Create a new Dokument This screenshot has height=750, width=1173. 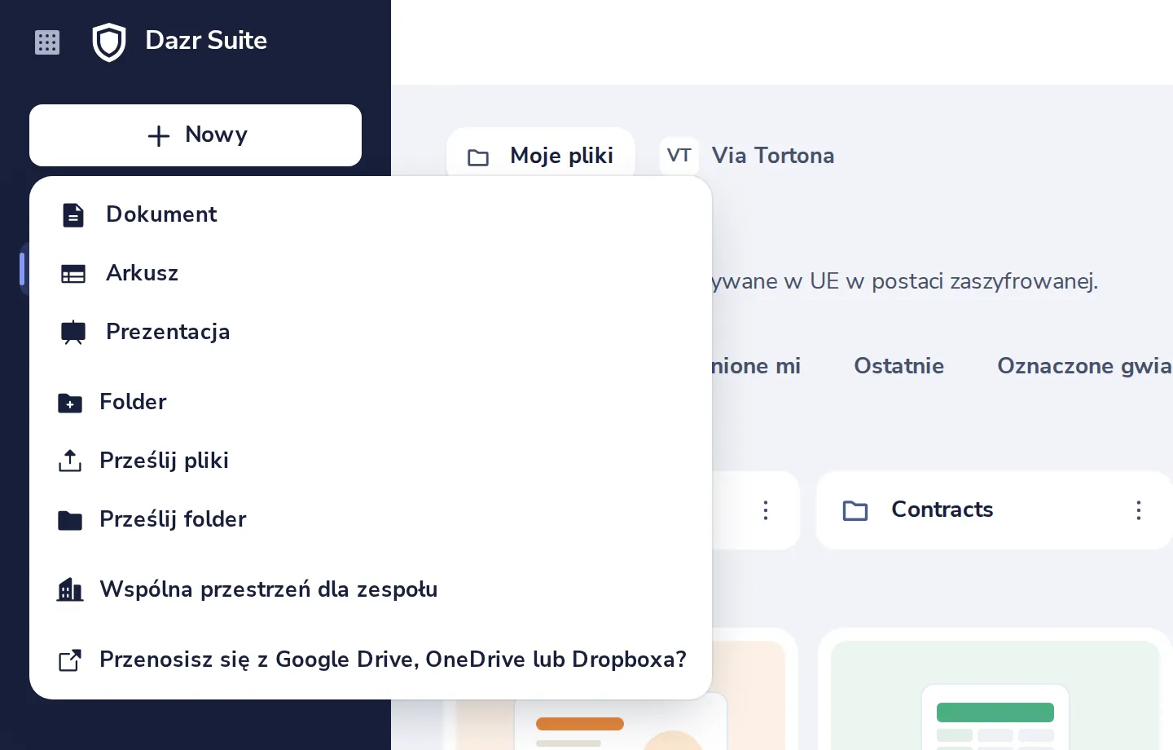(371, 214)
